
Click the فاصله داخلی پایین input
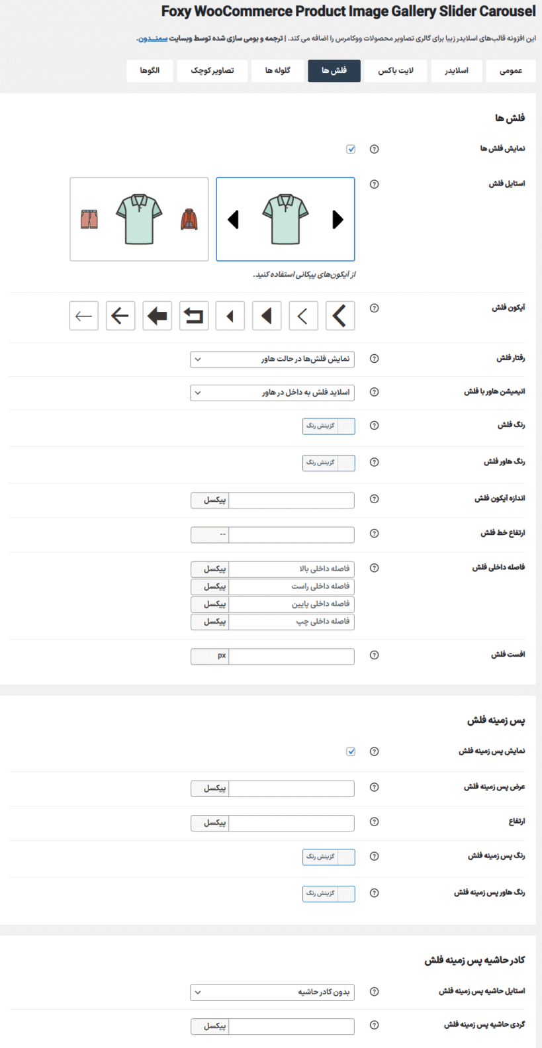point(291,604)
